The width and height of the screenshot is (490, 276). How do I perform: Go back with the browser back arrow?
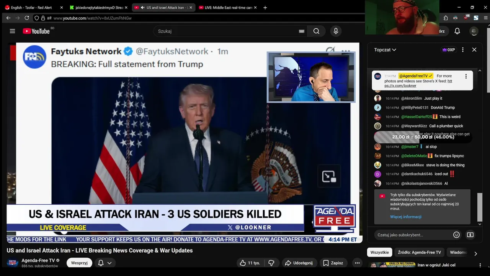pyautogui.click(x=8, y=18)
